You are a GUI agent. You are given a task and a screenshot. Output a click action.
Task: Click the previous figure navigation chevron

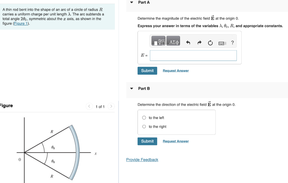point(89,106)
